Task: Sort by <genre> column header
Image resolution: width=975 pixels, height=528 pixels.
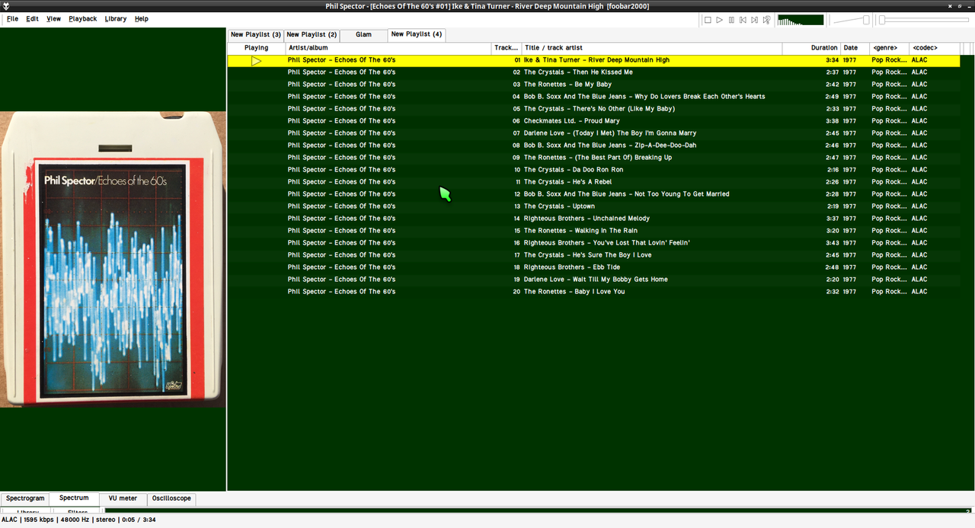Action: coord(890,48)
